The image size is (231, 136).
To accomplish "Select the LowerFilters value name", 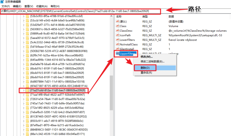I will point(127,40).
